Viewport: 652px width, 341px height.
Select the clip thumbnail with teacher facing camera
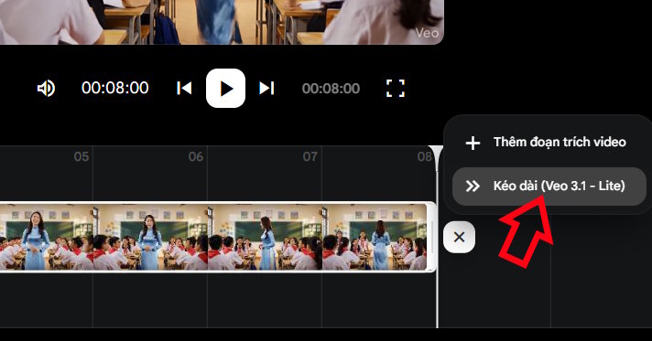pos(47,237)
